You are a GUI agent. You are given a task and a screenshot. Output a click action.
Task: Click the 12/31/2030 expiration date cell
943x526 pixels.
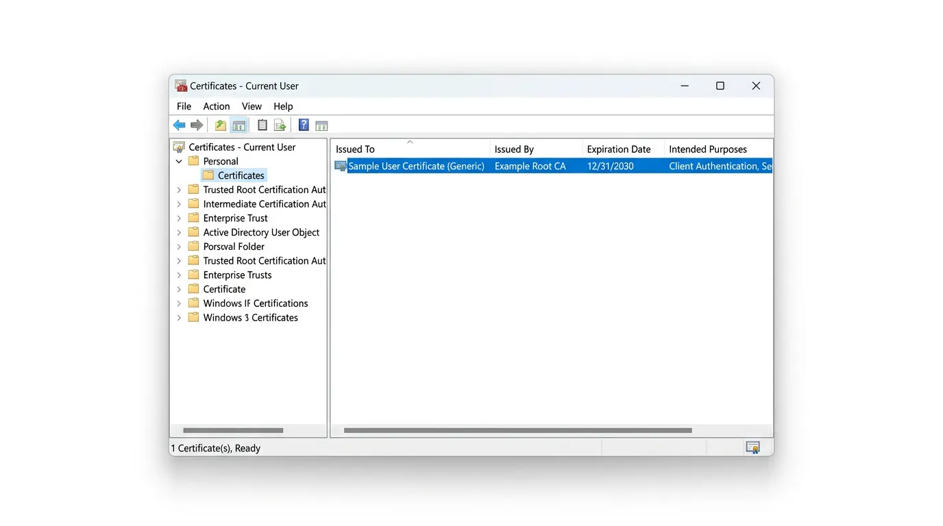(610, 166)
